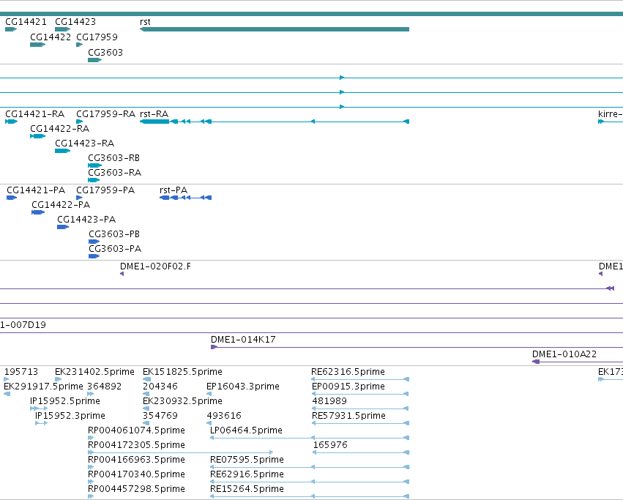The image size is (623, 500).
Task: Click the CG14421 gene glyph
Action: tap(11, 29)
